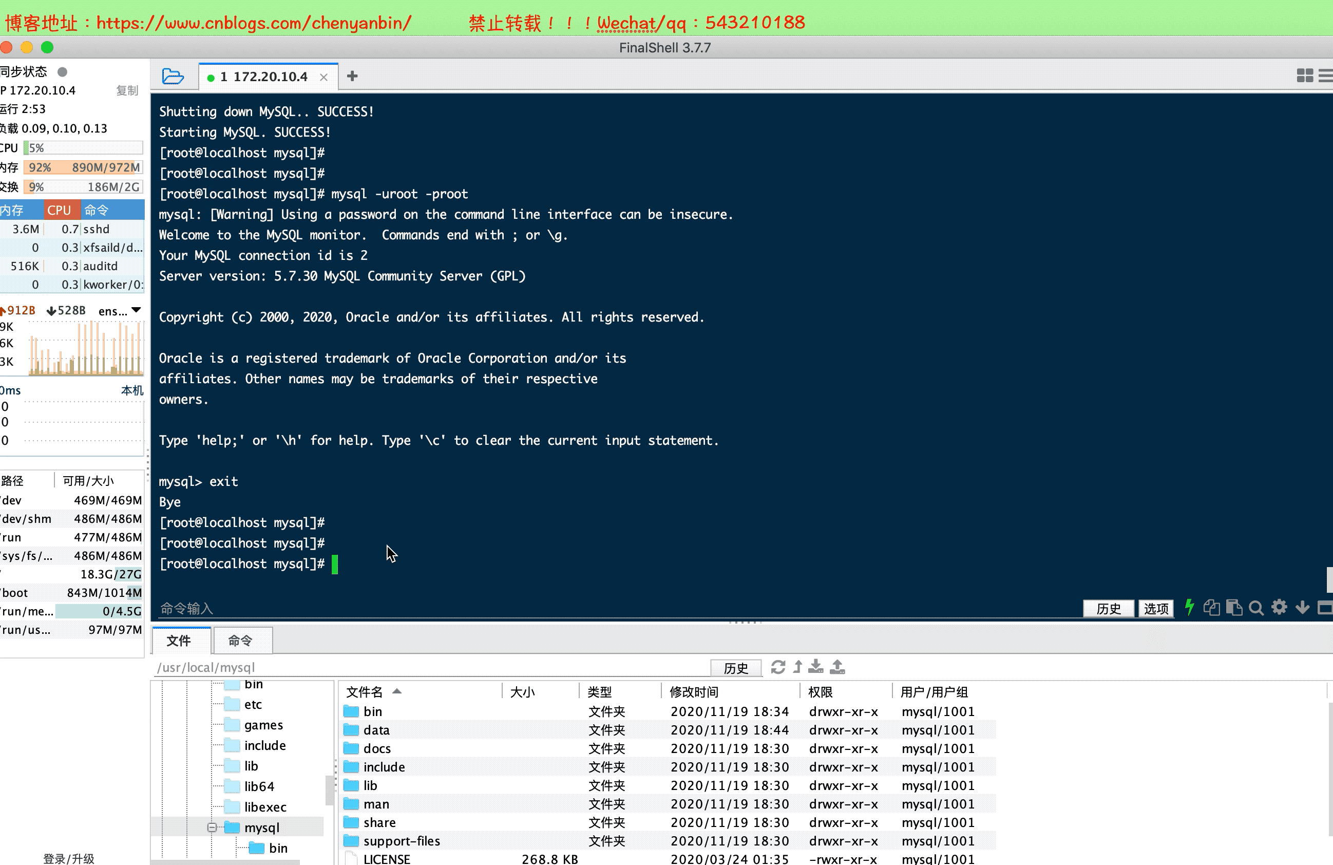Open 登录/升级 login and upgrade link

click(x=69, y=858)
